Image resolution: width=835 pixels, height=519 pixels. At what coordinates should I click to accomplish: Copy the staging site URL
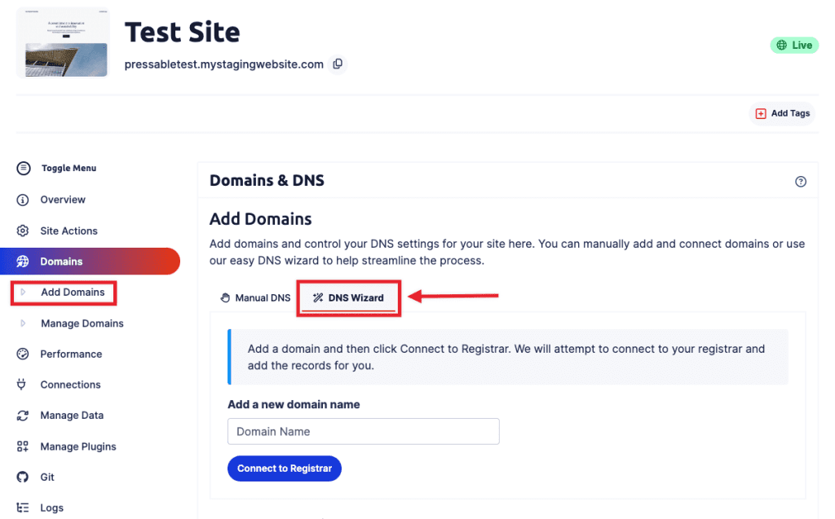pyautogui.click(x=338, y=64)
